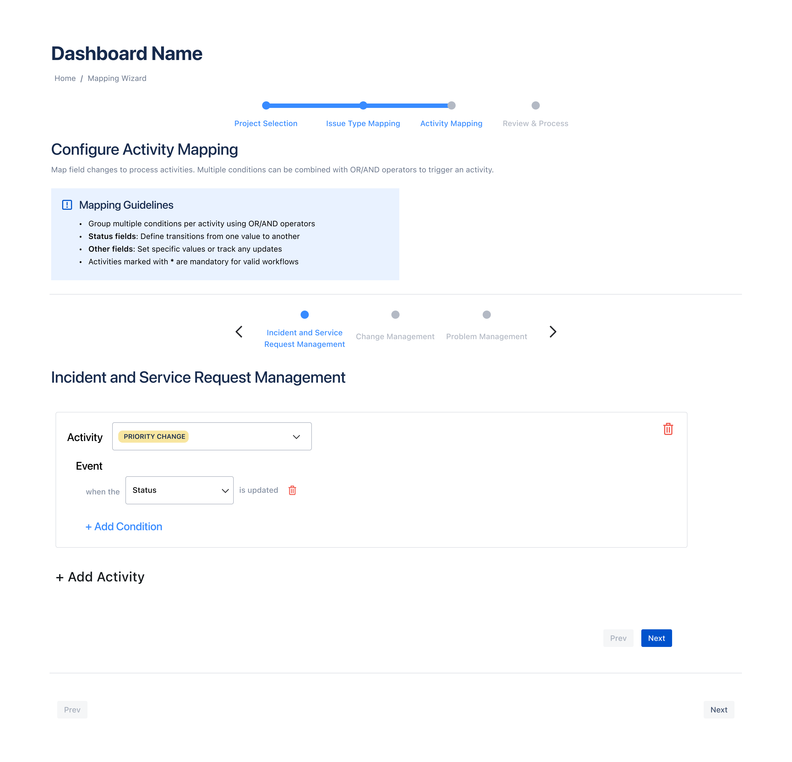Click the Project Selection step dot
Screen dimensions: 792x762
(266, 105)
